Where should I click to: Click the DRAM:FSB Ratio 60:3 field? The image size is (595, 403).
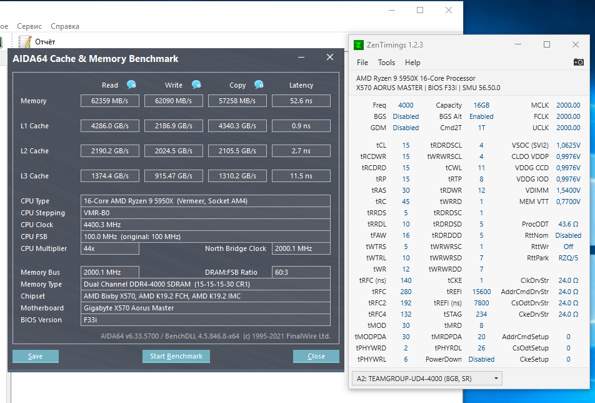click(x=301, y=272)
